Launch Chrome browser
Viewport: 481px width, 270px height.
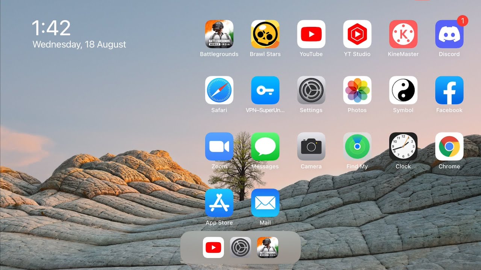point(449,147)
